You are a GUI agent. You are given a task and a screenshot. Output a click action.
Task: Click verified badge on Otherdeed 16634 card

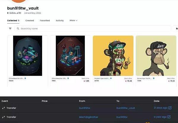[25, 78]
